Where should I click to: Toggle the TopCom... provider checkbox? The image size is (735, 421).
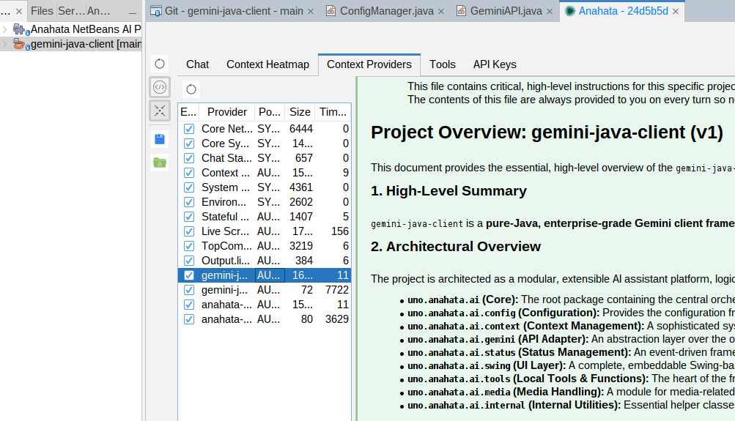pos(189,246)
